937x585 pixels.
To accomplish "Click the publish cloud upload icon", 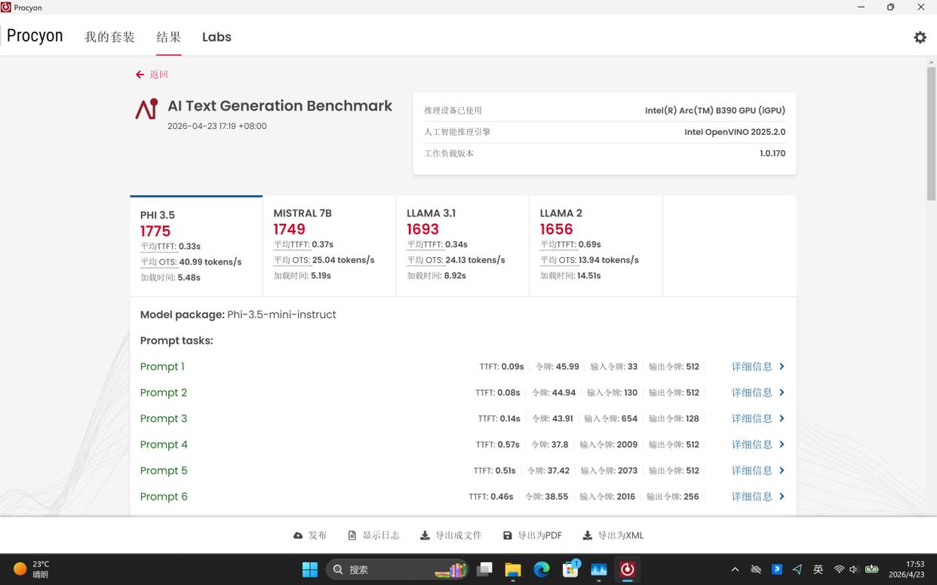I will [x=298, y=535].
